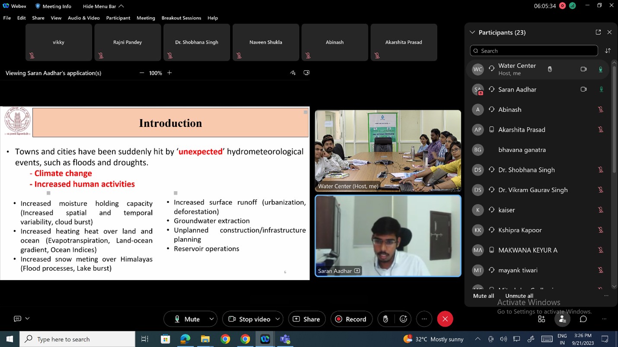This screenshot has width=618, height=347.
Task: Open the Reactions smiley icon
Action: pos(403,319)
